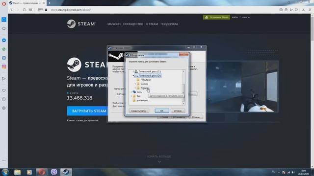314x176 pixels.
Task: Switch to Steam setup taskbar button
Action: pyautogui.click(x=66, y=172)
